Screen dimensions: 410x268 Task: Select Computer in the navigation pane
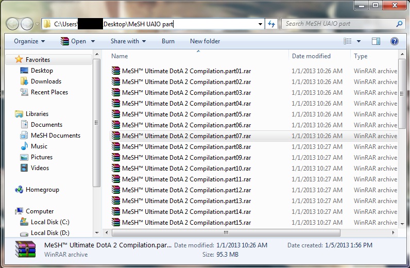coord(40,211)
